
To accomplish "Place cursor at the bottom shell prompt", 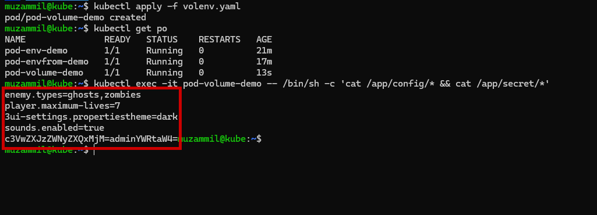I will pyautogui.click(x=94, y=150).
